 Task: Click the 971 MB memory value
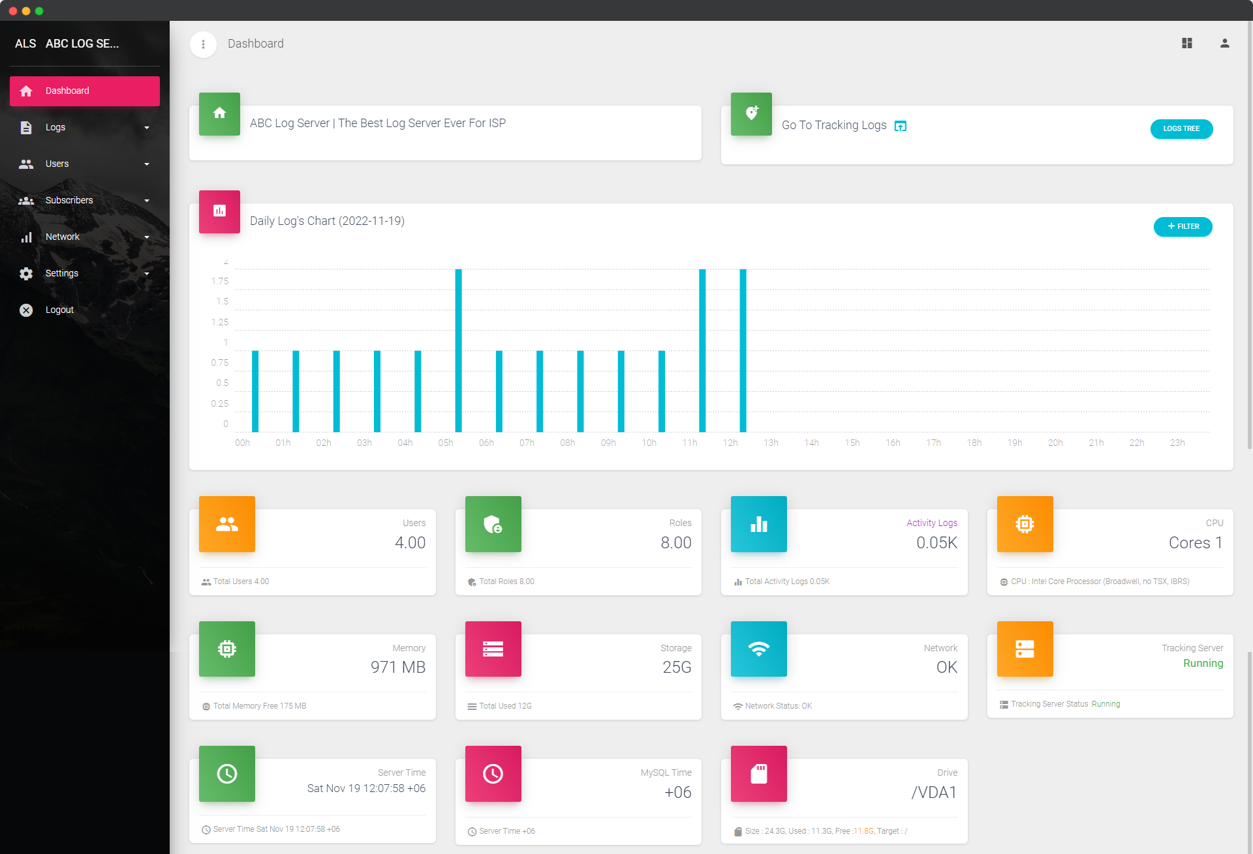pos(398,668)
